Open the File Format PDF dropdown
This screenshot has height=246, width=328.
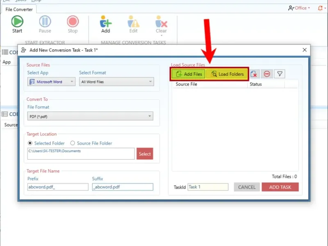(90, 116)
